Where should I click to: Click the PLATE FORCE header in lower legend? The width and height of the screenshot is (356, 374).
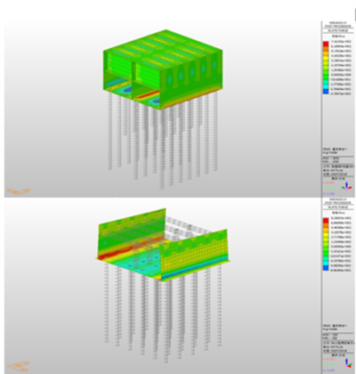tap(338, 207)
